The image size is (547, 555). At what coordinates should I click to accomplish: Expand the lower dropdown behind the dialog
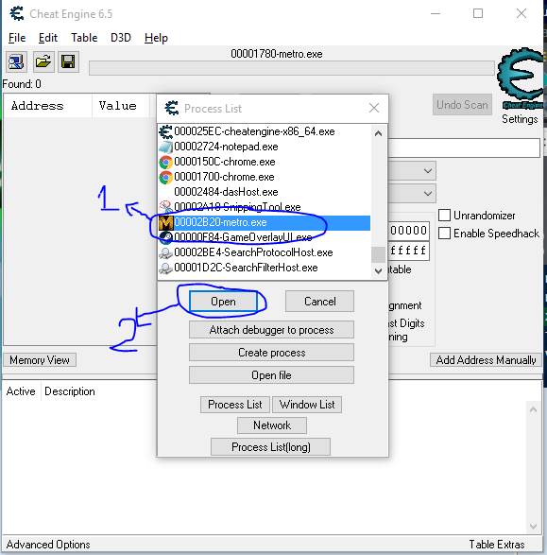point(428,193)
